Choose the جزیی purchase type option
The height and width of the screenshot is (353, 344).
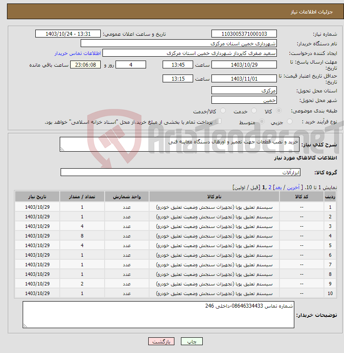[x=290, y=122]
